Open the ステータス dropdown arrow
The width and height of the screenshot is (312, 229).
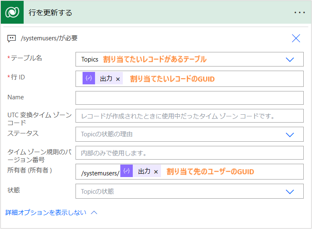tap(290, 134)
